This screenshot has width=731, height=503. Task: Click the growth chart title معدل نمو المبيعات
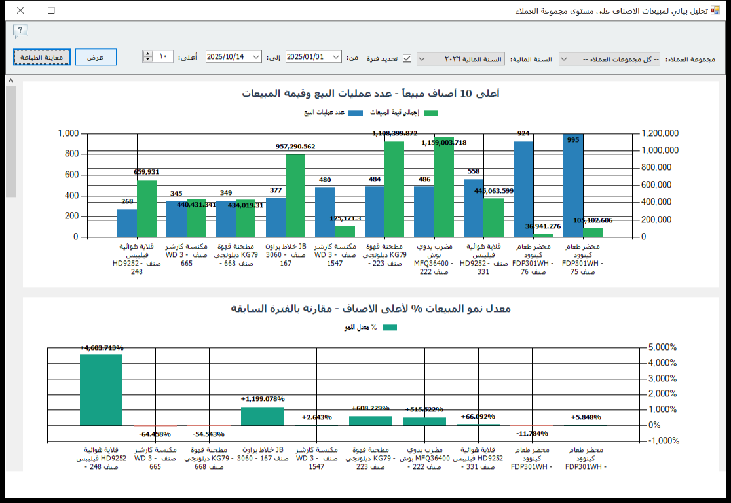tap(371, 308)
